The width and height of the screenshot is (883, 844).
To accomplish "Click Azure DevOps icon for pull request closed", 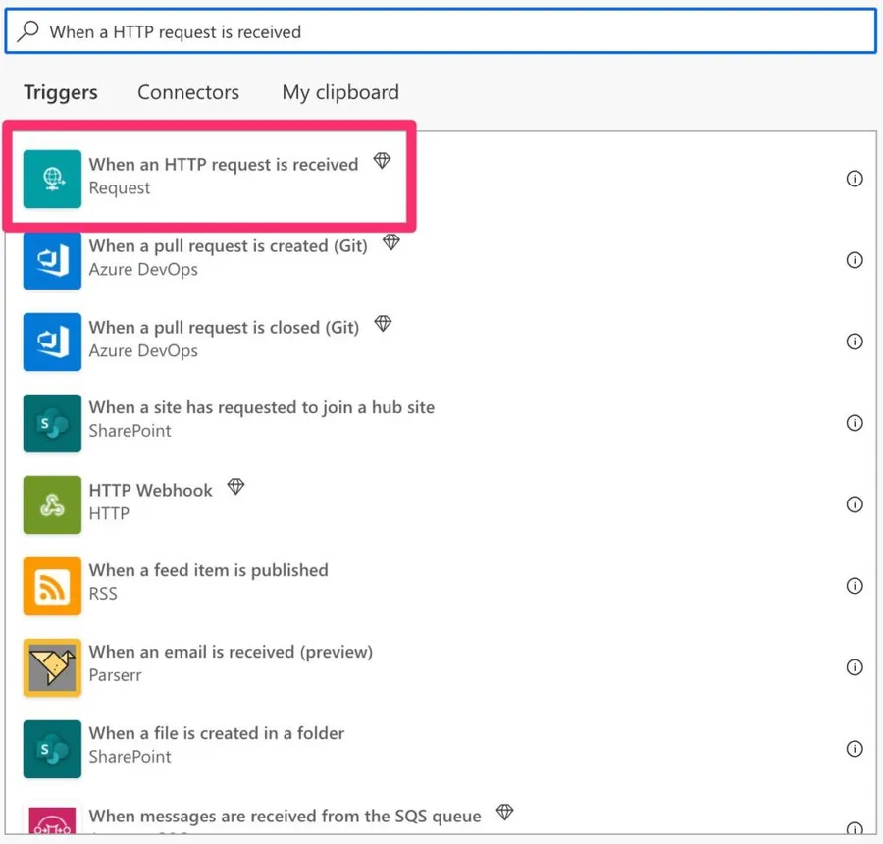I will click(52, 342).
